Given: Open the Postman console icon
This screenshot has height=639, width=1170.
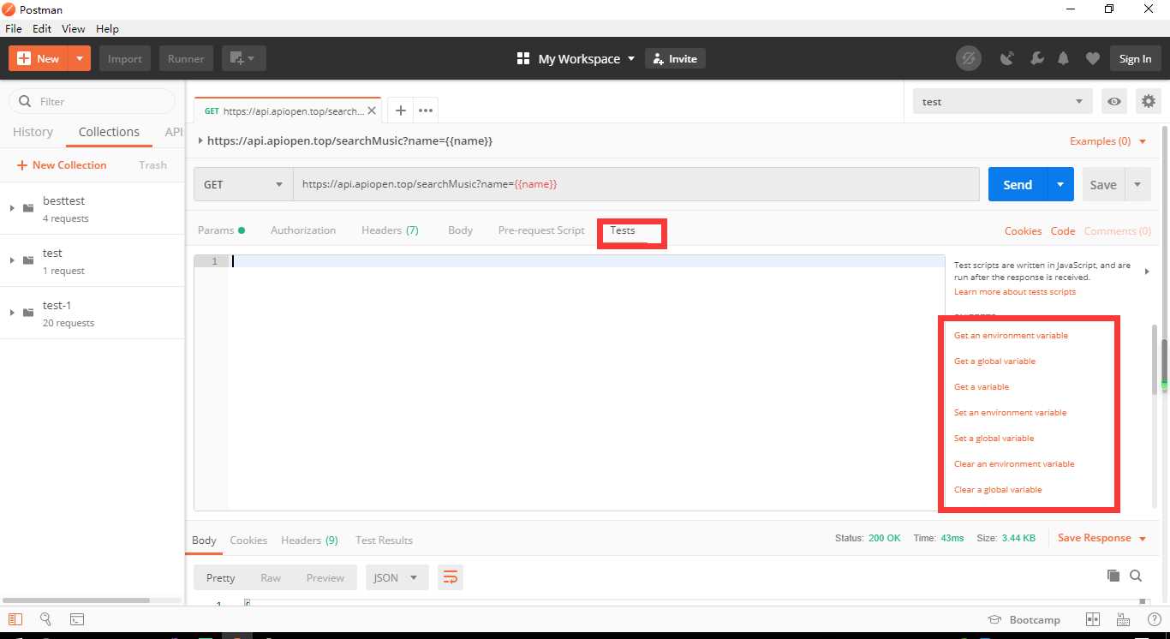Looking at the screenshot, I should pos(77,619).
